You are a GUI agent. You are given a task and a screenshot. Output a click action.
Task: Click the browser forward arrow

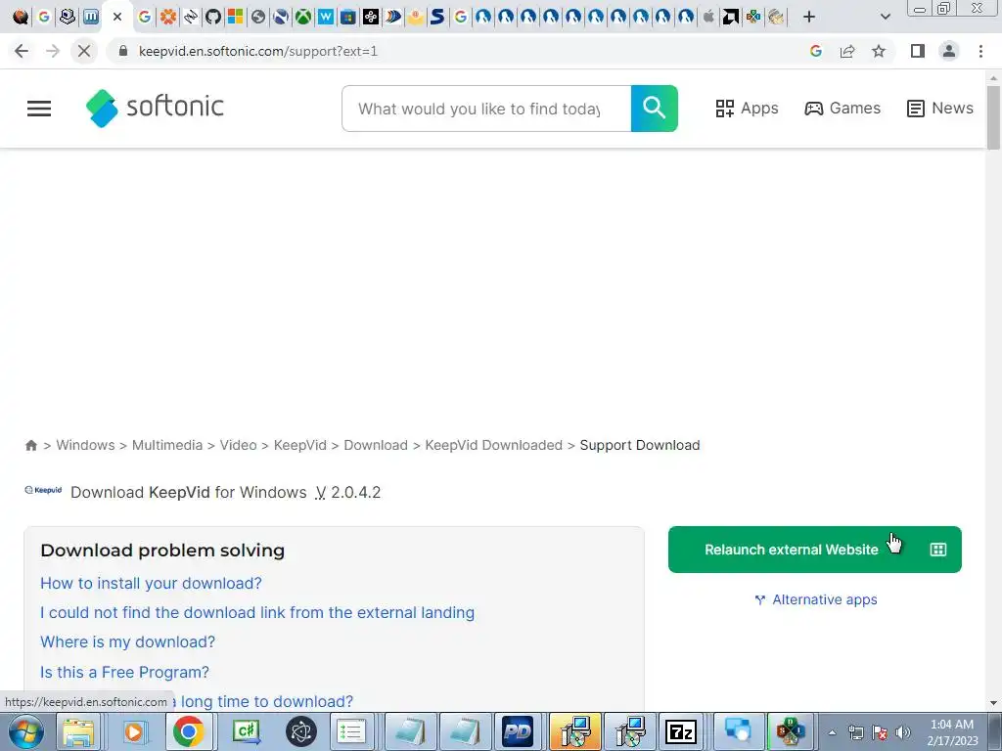click(x=53, y=51)
